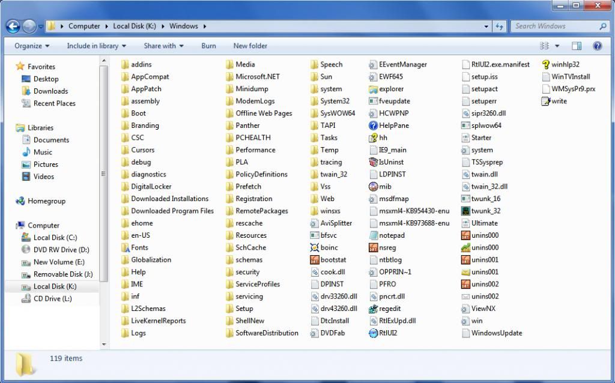Open Downloads in Favorites sidebar
The width and height of the screenshot is (615, 383).
(x=50, y=91)
